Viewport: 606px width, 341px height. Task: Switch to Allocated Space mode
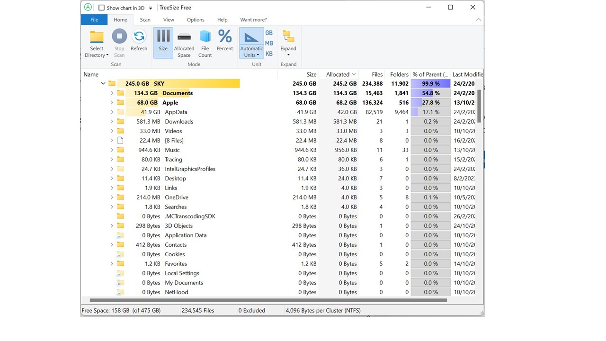click(x=184, y=42)
